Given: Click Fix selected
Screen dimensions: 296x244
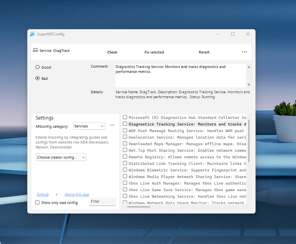Looking at the screenshot, I should (154, 52).
